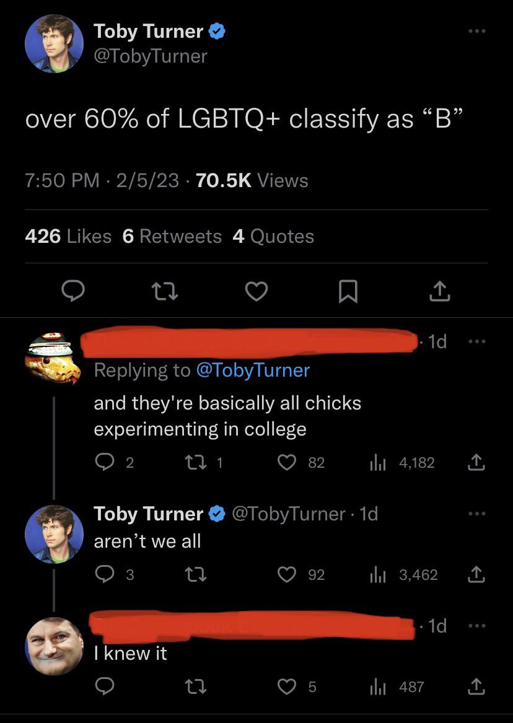Reply to the "aren't we all" tweet

click(103, 574)
